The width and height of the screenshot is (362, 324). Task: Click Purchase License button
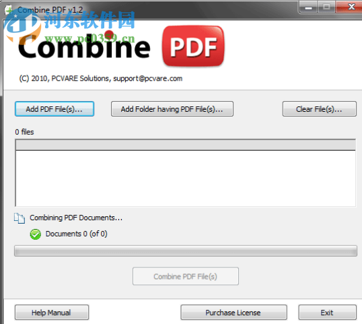tap(233, 313)
